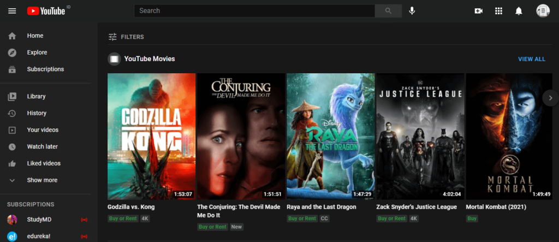Click edureka! live indicator icon
Viewport: 559px width, 242px height.
(84, 237)
